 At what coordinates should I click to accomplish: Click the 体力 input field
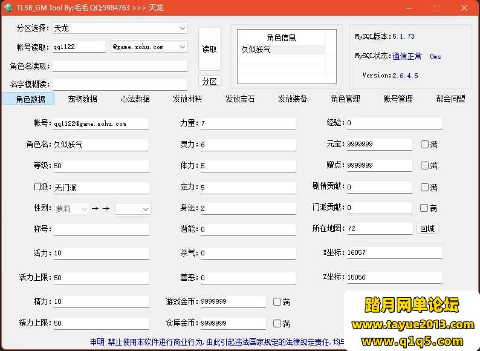coord(248,166)
